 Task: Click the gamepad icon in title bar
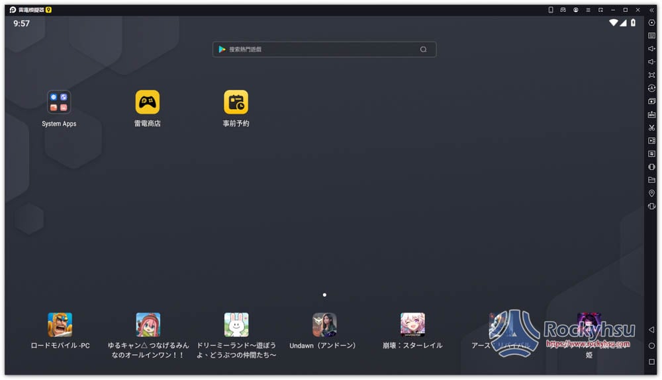pos(563,10)
